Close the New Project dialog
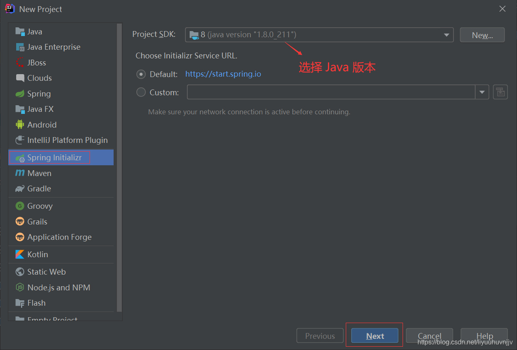 click(502, 9)
